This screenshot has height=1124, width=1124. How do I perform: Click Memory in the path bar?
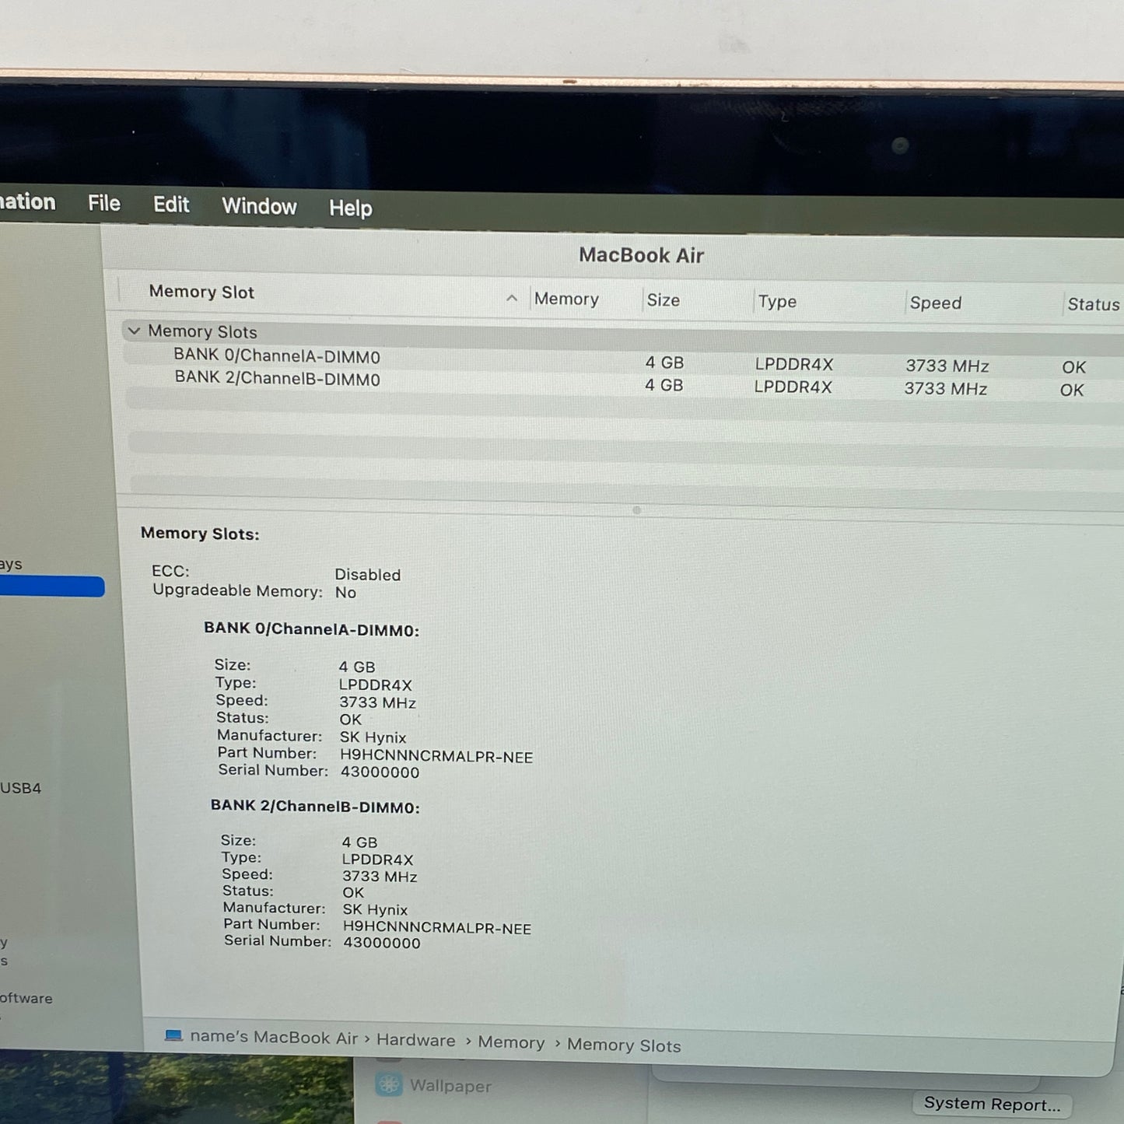click(x=511, y=1042)
